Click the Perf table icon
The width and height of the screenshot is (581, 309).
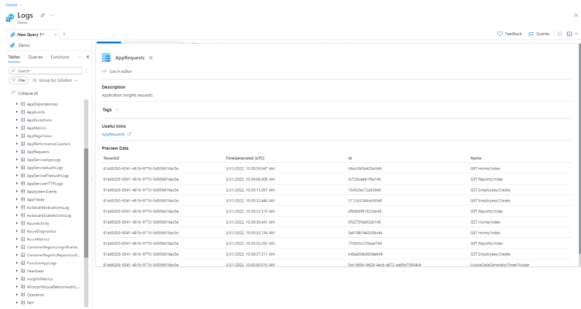pos(23,303)
